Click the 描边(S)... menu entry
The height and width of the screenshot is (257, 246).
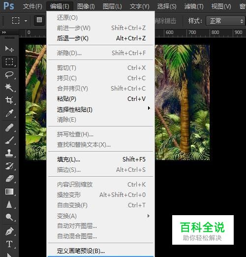101,170
